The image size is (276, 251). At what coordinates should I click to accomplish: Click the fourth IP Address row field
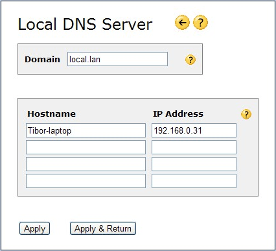194,181
